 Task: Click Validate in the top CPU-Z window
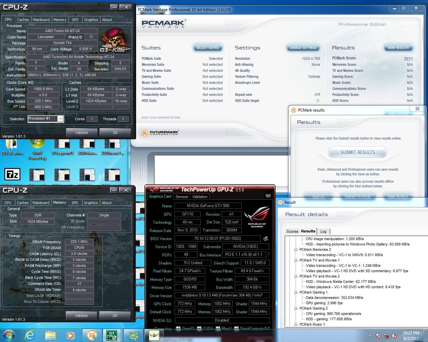pos(82,133)
